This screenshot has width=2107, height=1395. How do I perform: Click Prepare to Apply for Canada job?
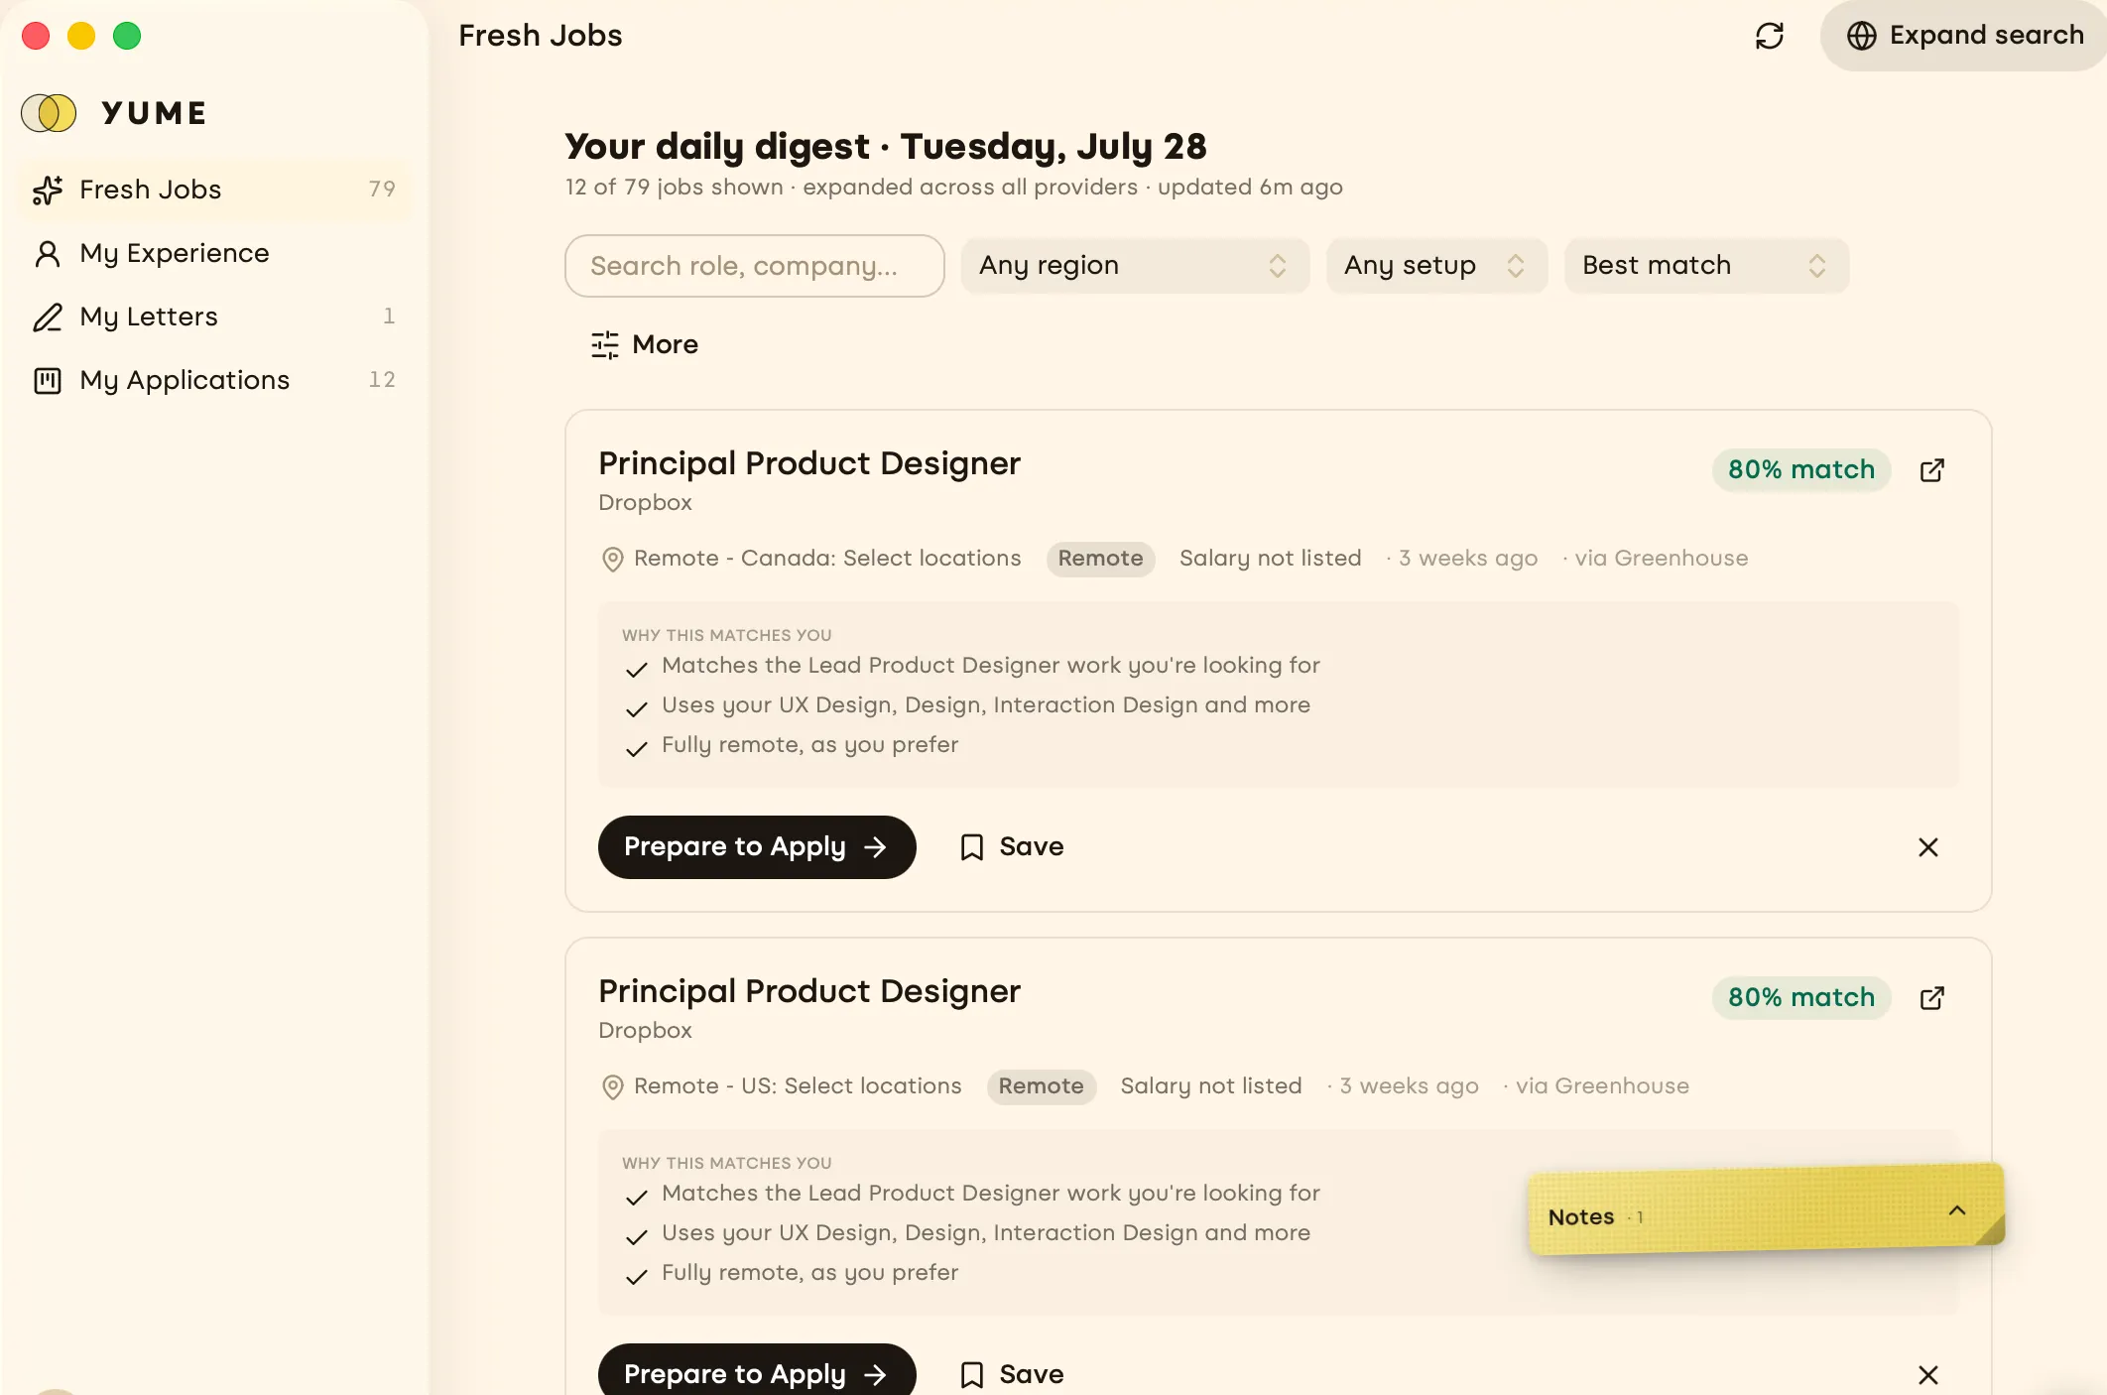[757, 847]
